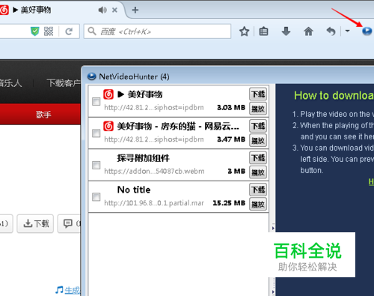
Task: Collapse the side panel with splitter arrow
Action: click(273, 228)
